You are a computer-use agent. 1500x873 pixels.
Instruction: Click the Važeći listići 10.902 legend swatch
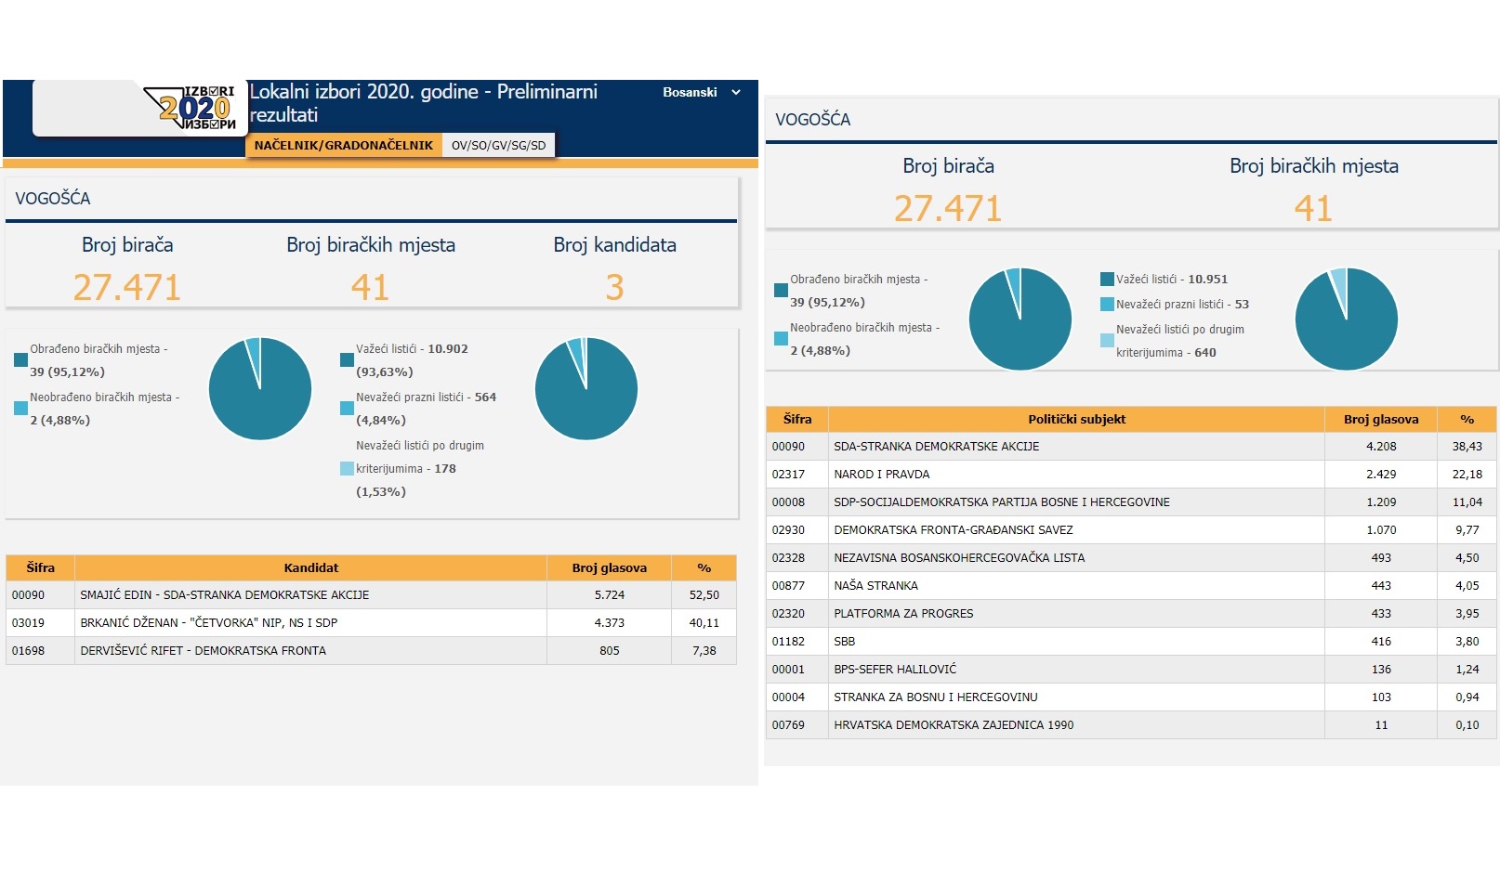pyautogui.click(x=347, y=360)
